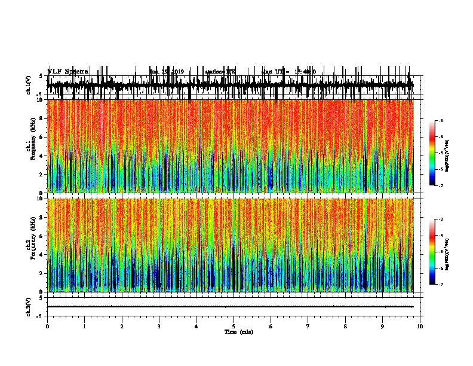Click time axis tick label 10 at right end
The height and width of the screenshot is (366, 473).
click(x=420, y=327)
